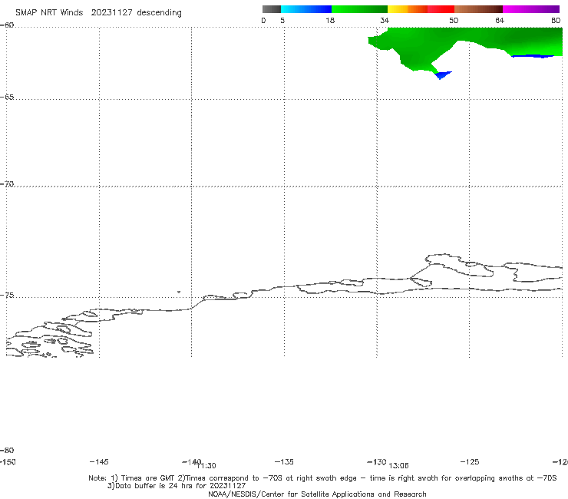
Task: Click the swath time label '13:08'
Action: pyautogui.click(x=399, y=466)
